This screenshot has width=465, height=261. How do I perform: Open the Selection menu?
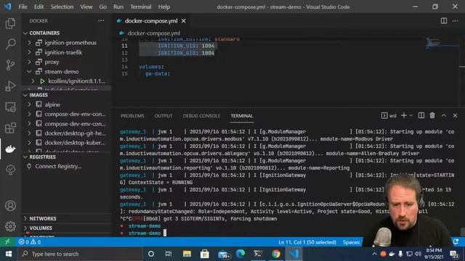point(62,7)
